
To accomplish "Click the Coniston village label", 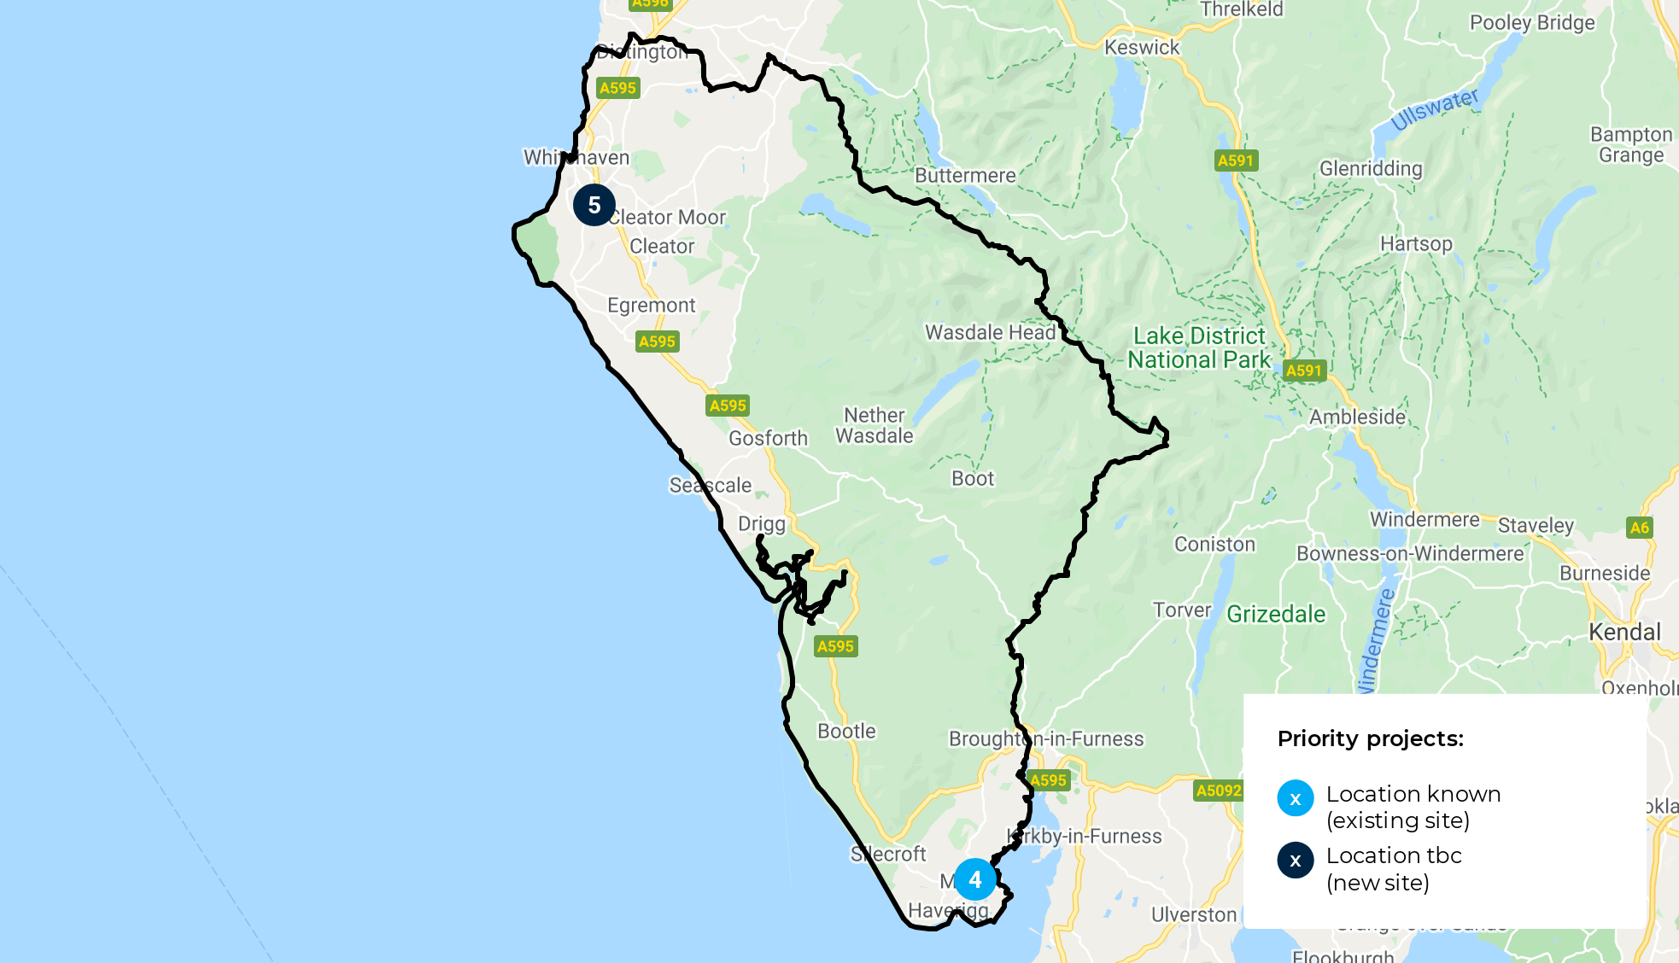I will coord(1214,544).
